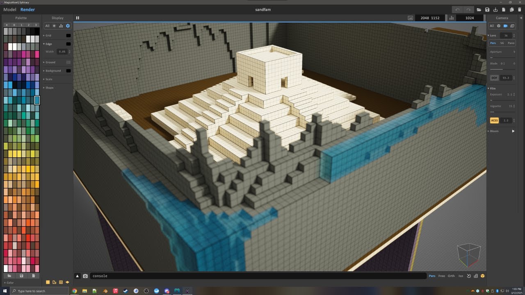Viewport: 525px width, 295px height.
Task: Click the redo arrow icon
Action: pyautogui.click(x=468, y=9)
